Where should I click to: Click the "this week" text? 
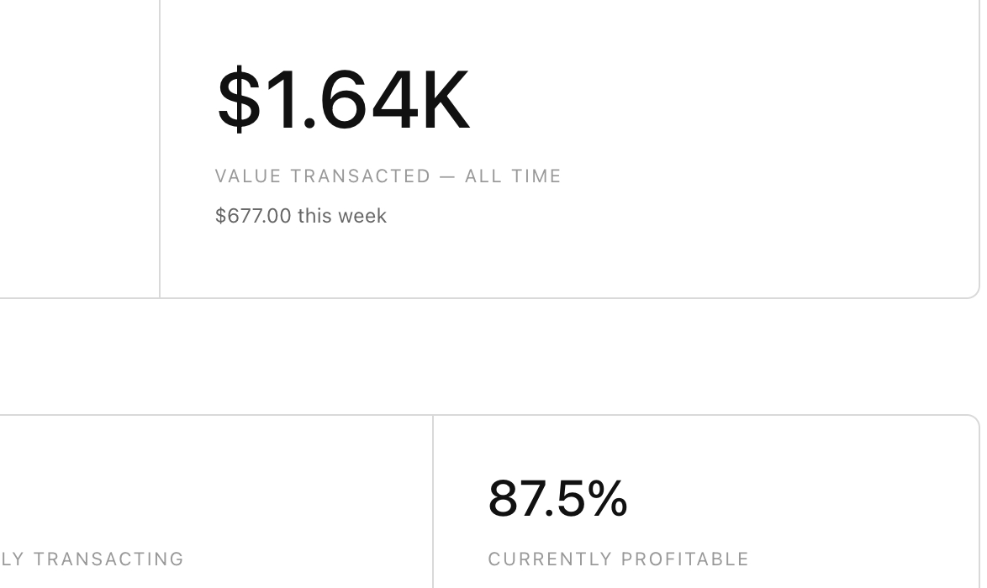click(342, 216)
